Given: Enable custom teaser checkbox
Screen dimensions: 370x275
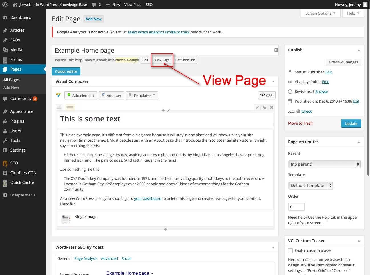Looking at the screenshot, I should (x=290, y=250).
